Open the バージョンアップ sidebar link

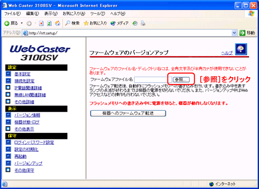28,163
